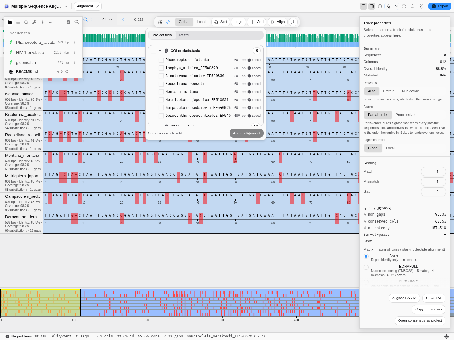The height and width of the screenshot is (340, 454).
Task: Tick the COI-crickets.fasta file checkbox
Action: coord(154,51)
